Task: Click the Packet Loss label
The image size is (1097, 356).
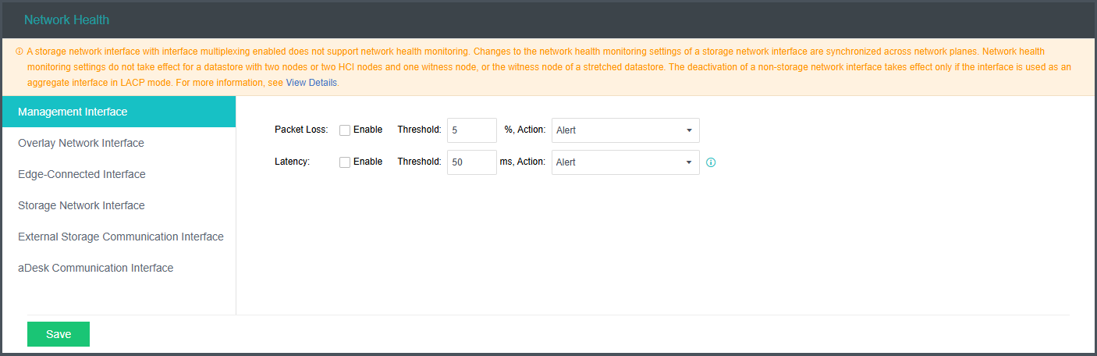Action: click(x=301, y=130)
